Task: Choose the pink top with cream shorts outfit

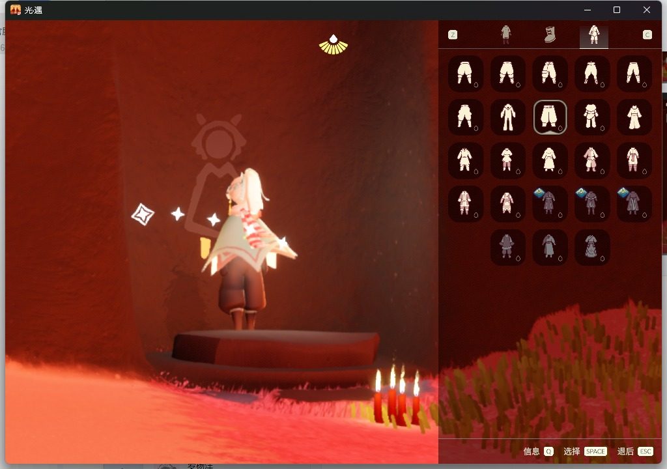Action: [x=591, y=160]
